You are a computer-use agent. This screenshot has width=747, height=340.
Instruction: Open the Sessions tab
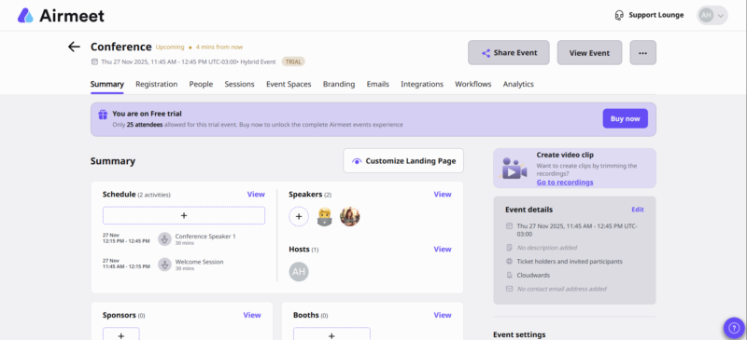pos(240,84)
